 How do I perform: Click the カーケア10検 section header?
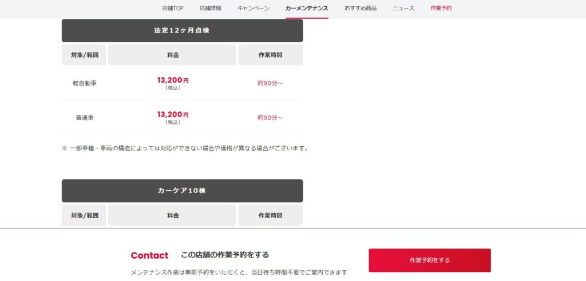click(x=182, y=191)
